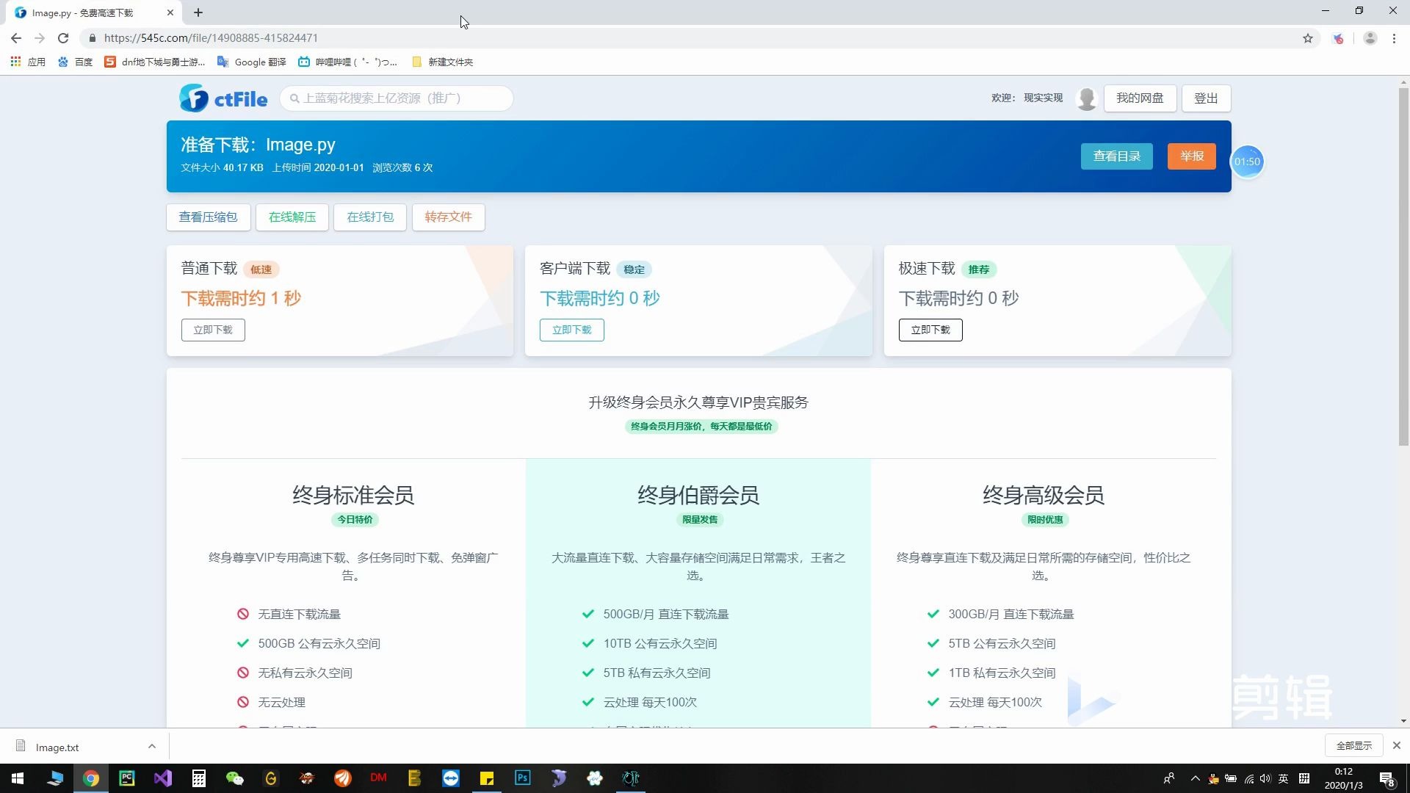Toggle the 英 input language indicator

tap(1284, 779)
